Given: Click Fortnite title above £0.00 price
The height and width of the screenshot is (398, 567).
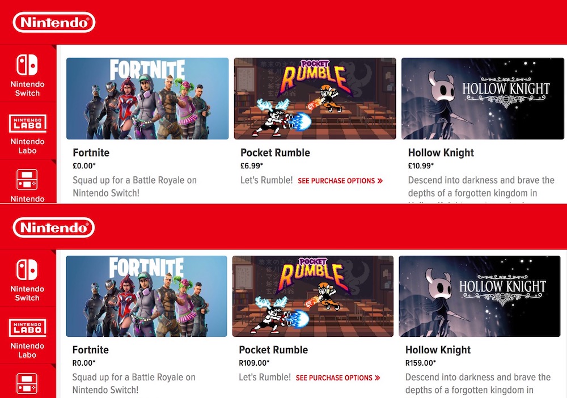Looking at the screenshot, I should (91, 153).
